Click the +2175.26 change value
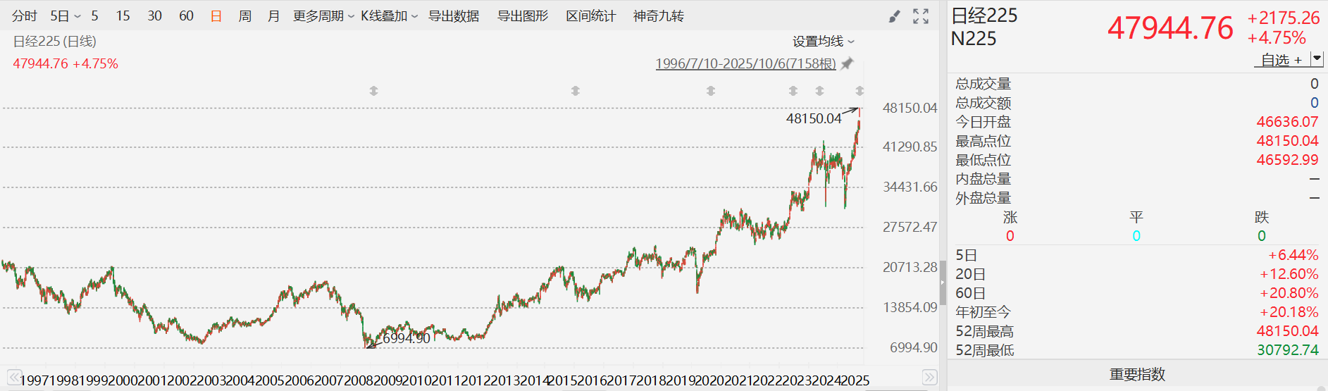1328x391 pixels. click(x=1284, y=18)
